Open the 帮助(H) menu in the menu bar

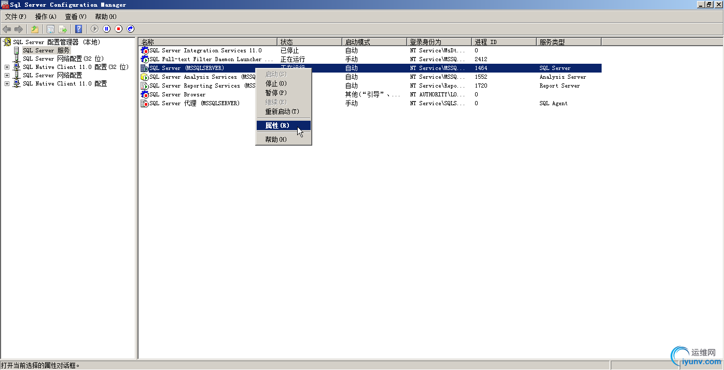click(x=106, y=17)
